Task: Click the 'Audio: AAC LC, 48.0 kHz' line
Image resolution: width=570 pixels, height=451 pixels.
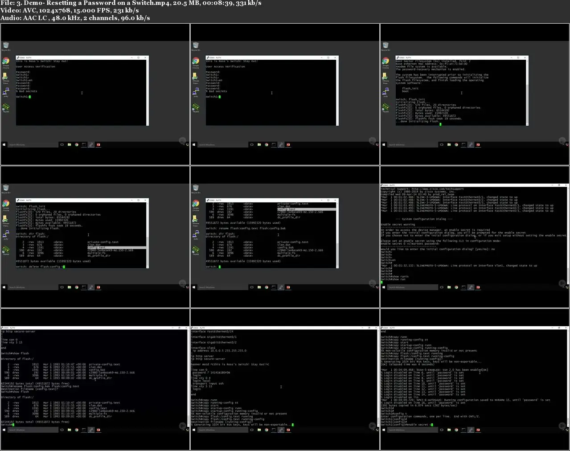Action: coord(75,18)
